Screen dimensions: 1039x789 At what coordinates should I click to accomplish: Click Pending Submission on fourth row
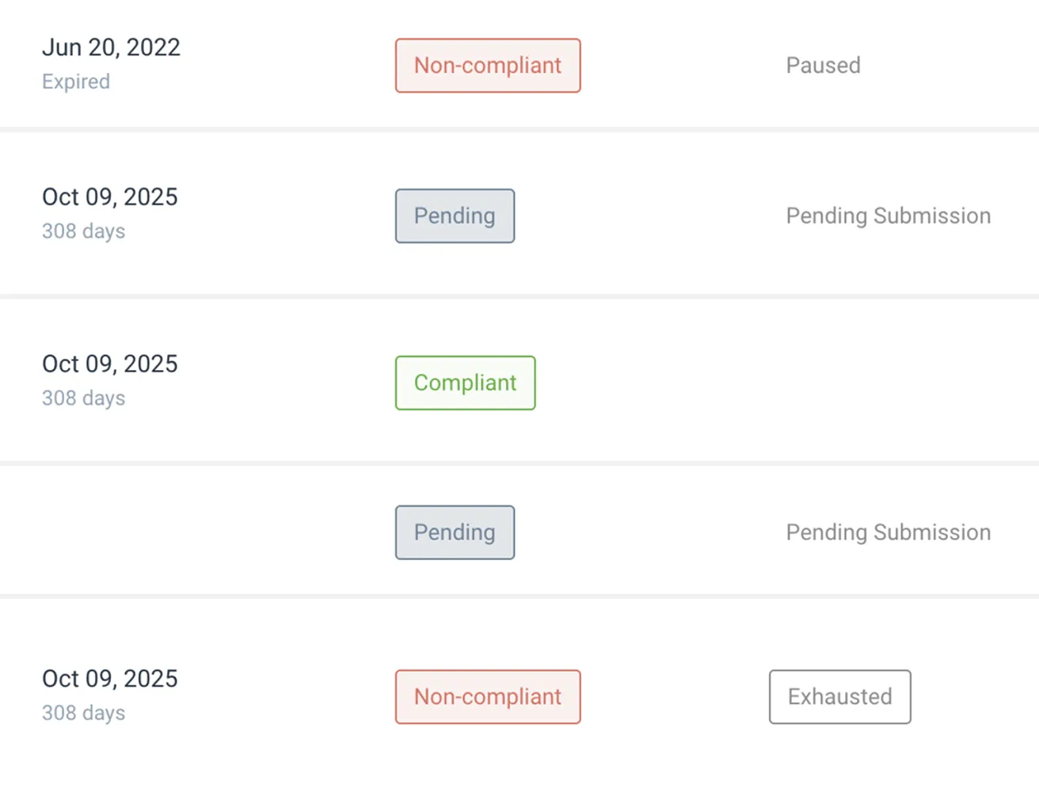click(889, 532)
